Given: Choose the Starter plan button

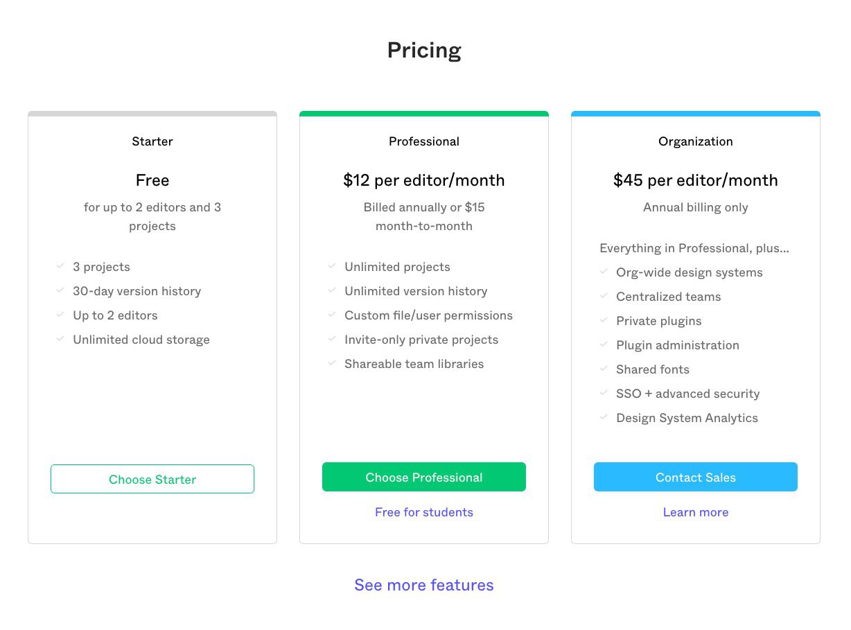Looking at the screenshot, I should tap(152, 479).
